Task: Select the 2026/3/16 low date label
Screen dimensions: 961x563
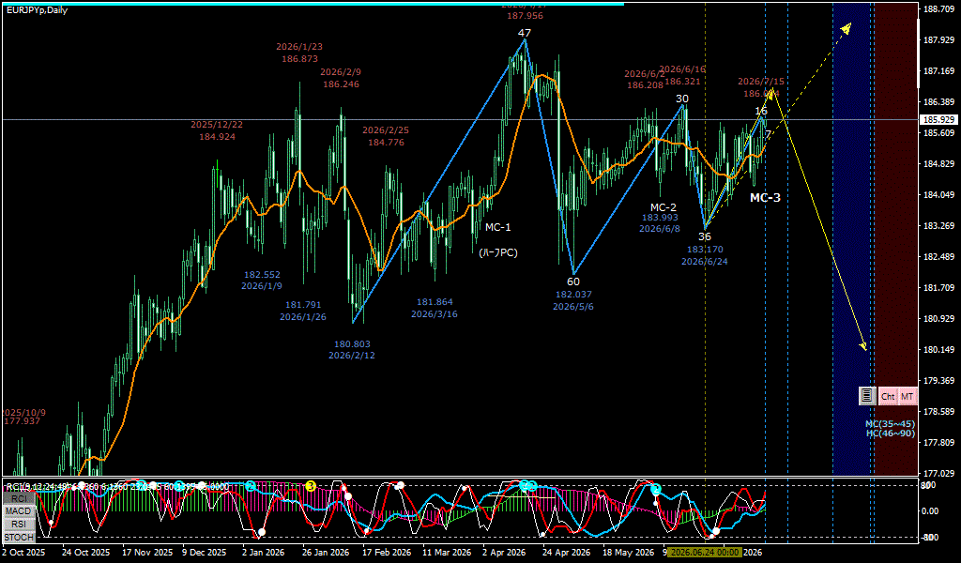Action: pyautogui.click(x=435, y=314)
